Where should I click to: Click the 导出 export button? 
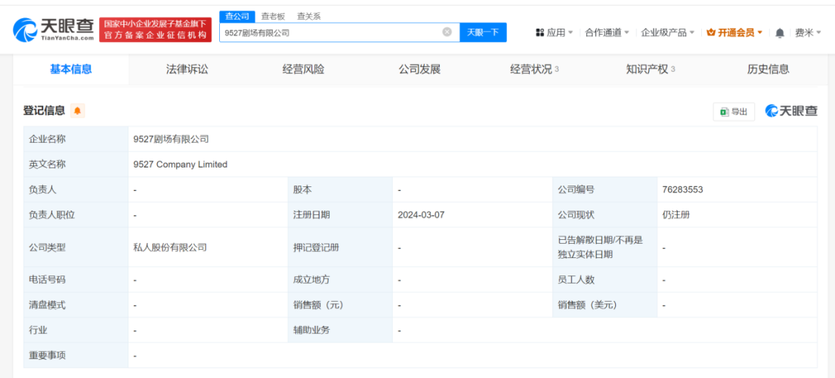[x=734, y=112]
